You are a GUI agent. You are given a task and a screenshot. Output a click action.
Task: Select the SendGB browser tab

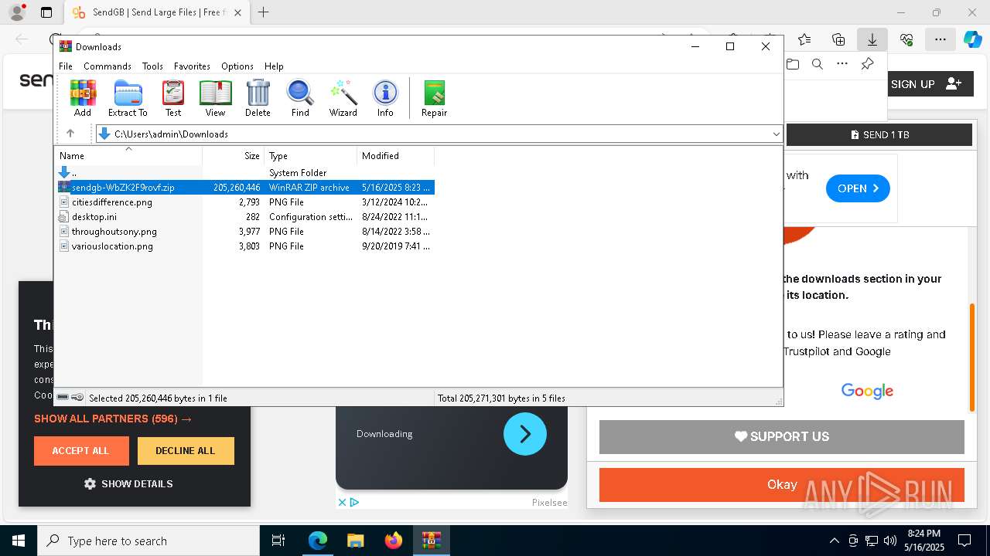157,12
